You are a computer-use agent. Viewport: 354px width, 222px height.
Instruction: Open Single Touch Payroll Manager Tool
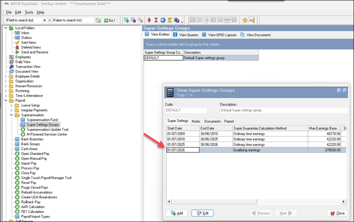click(46, 178)
